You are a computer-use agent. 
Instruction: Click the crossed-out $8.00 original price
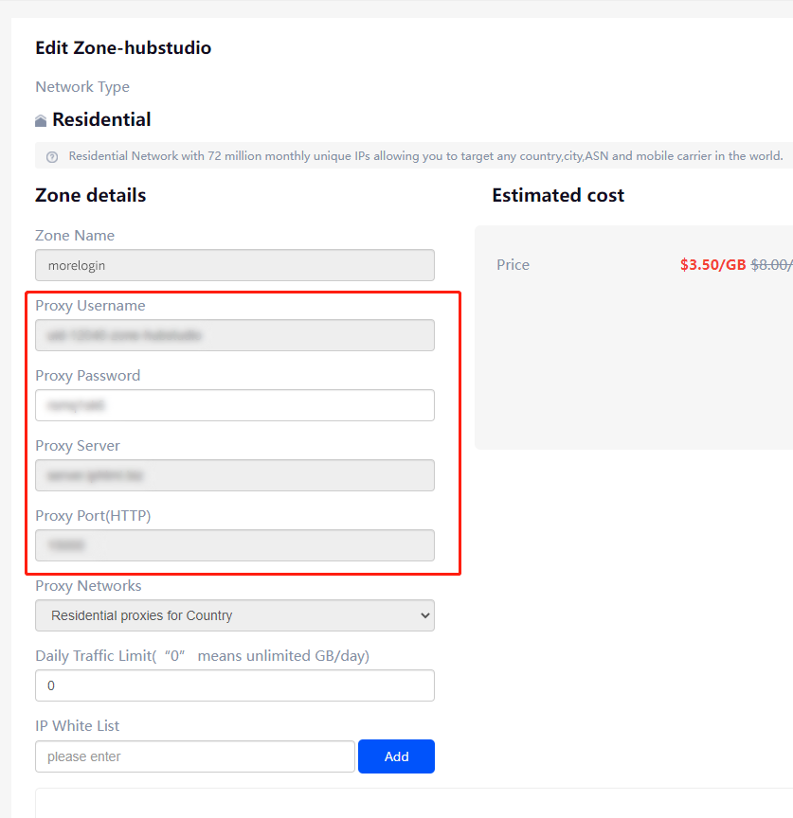point(771,265)
